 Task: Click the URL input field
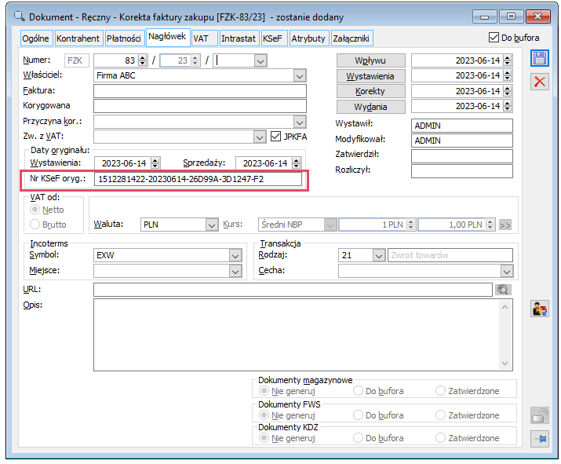coord(293,290)
